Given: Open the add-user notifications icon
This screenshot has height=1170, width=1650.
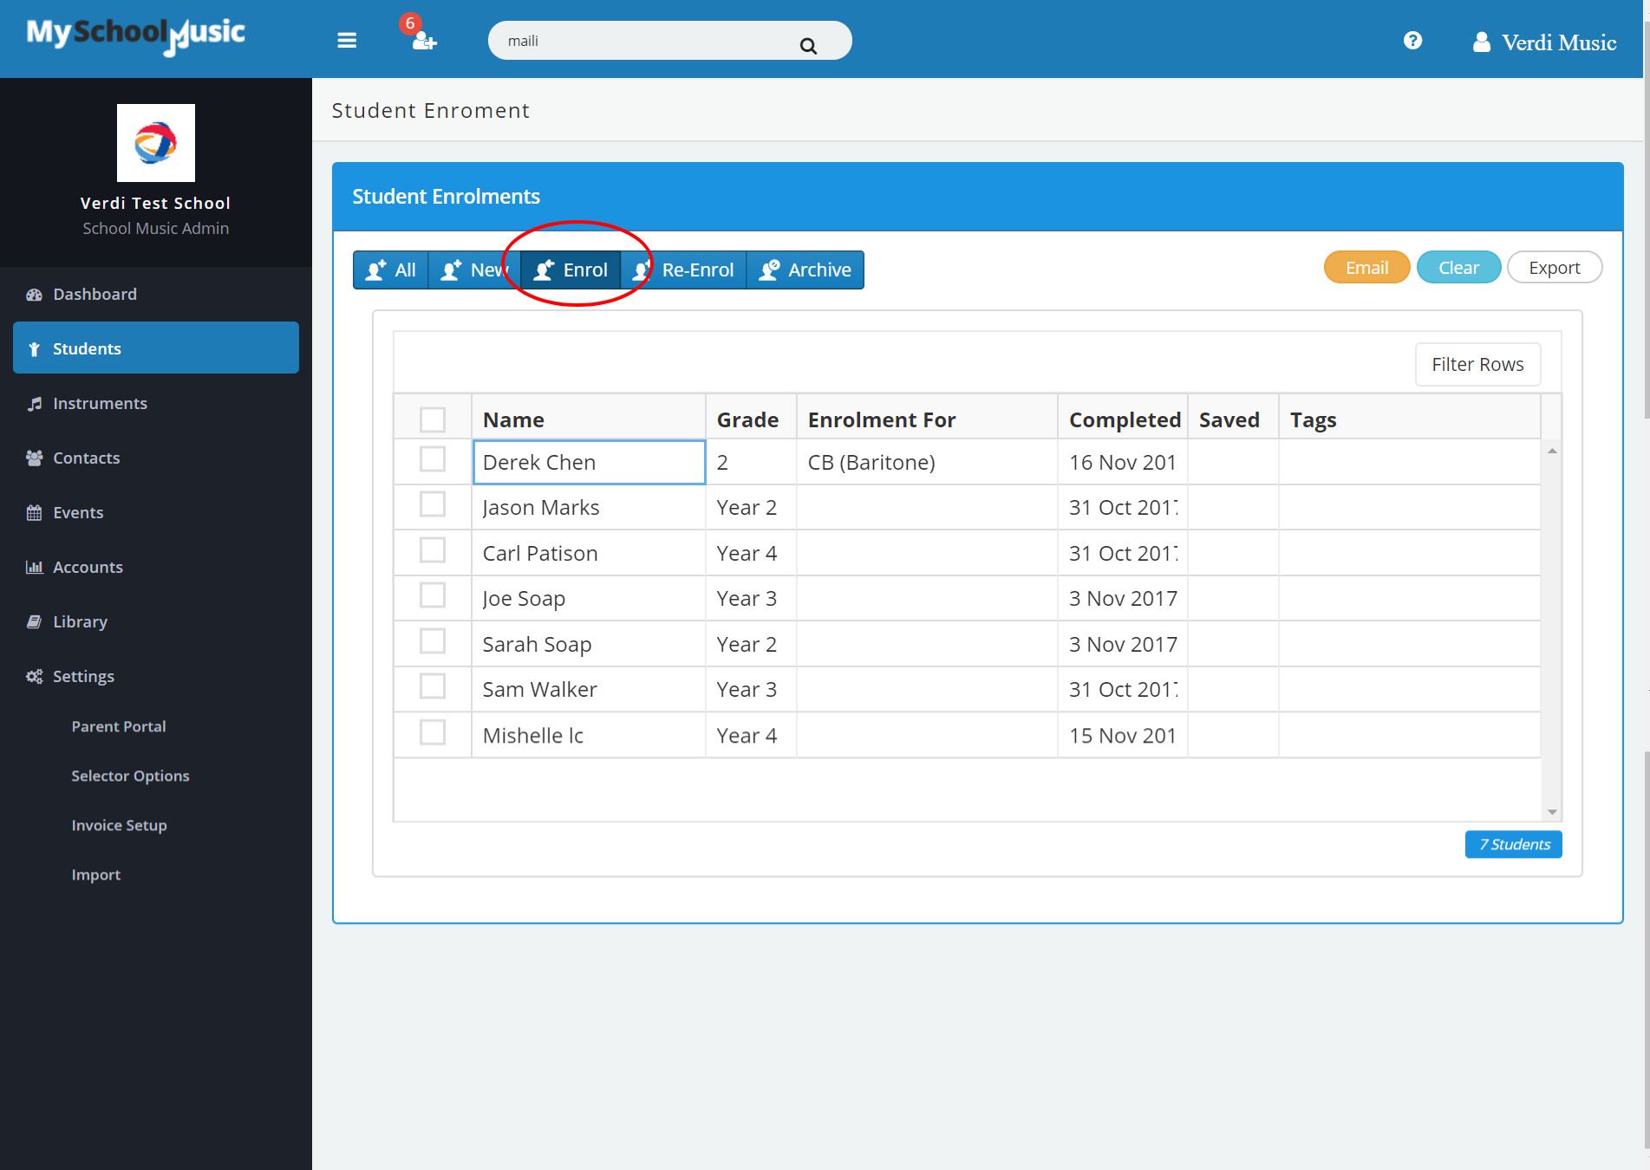Looking at the screenshot, I should pos(423,40).
